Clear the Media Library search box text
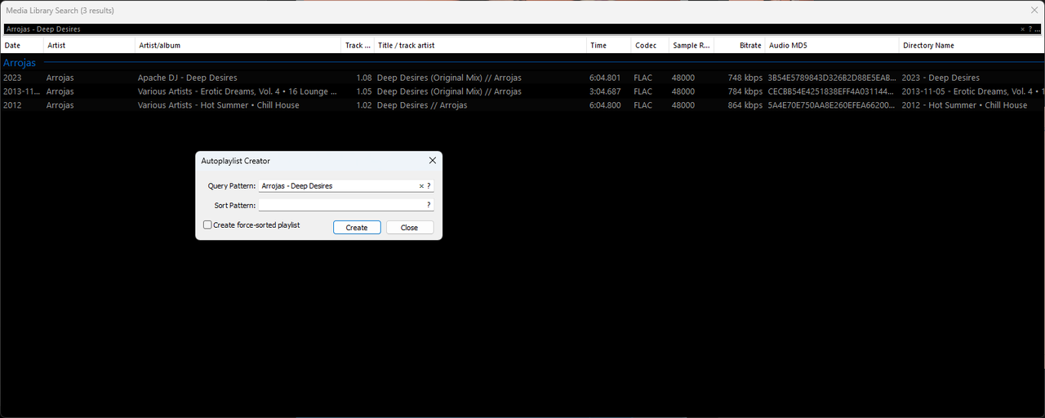The image size is (1045, 418). [x=1022, y=29]
